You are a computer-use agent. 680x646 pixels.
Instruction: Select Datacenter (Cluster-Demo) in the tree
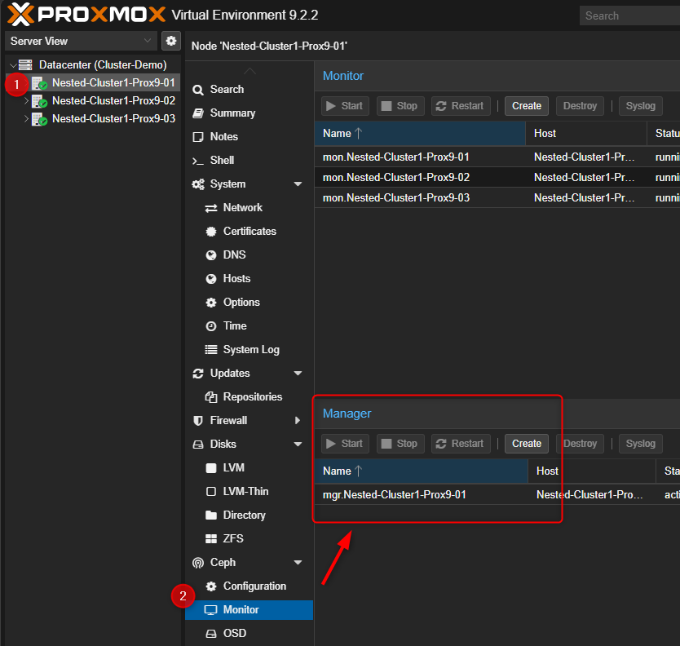(103, 64)
